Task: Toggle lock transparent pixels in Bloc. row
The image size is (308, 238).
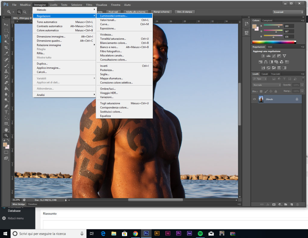Action: coord(261,91)
